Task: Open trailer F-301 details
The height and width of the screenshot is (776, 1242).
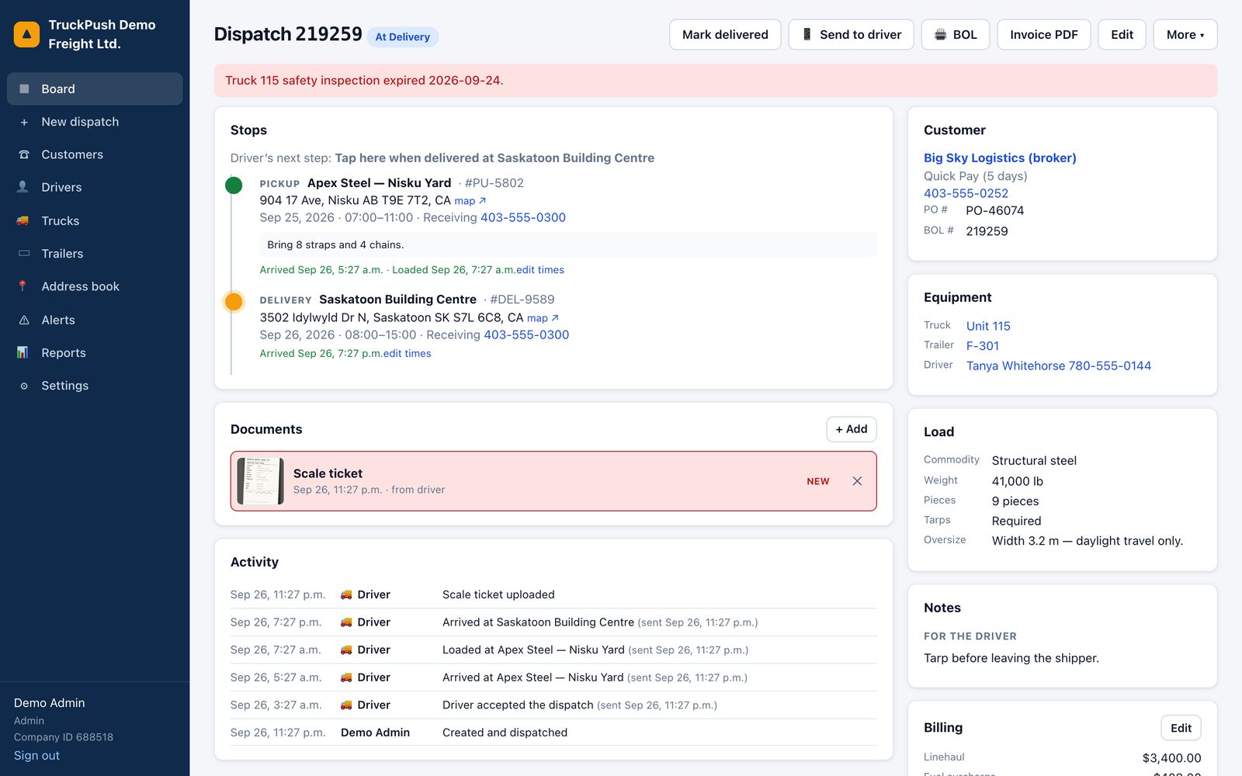Action: tap(983, 346)
